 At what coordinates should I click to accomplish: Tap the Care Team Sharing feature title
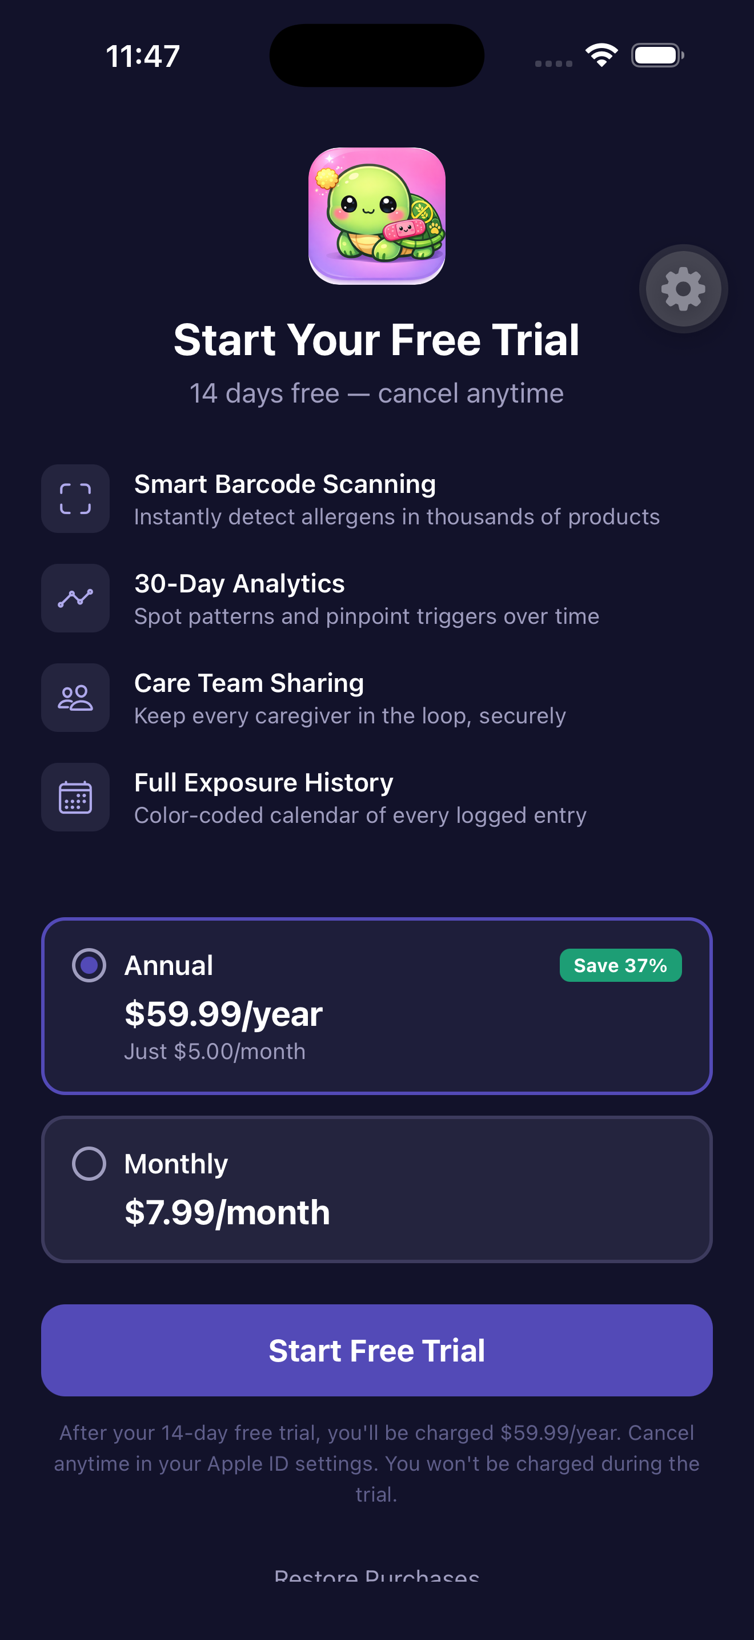[x=248, y=683]
